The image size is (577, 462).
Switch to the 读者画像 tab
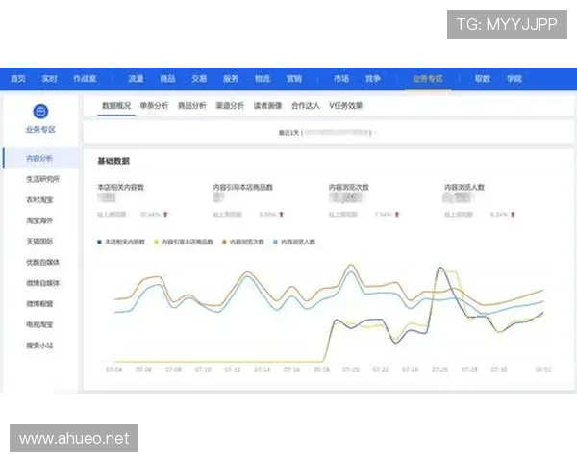click(x=268, y=106)
